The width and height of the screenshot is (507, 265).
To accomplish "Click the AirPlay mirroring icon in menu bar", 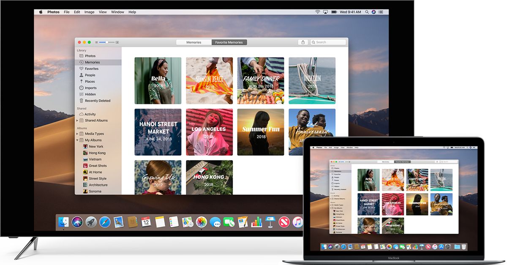I will tap(324, 12).
